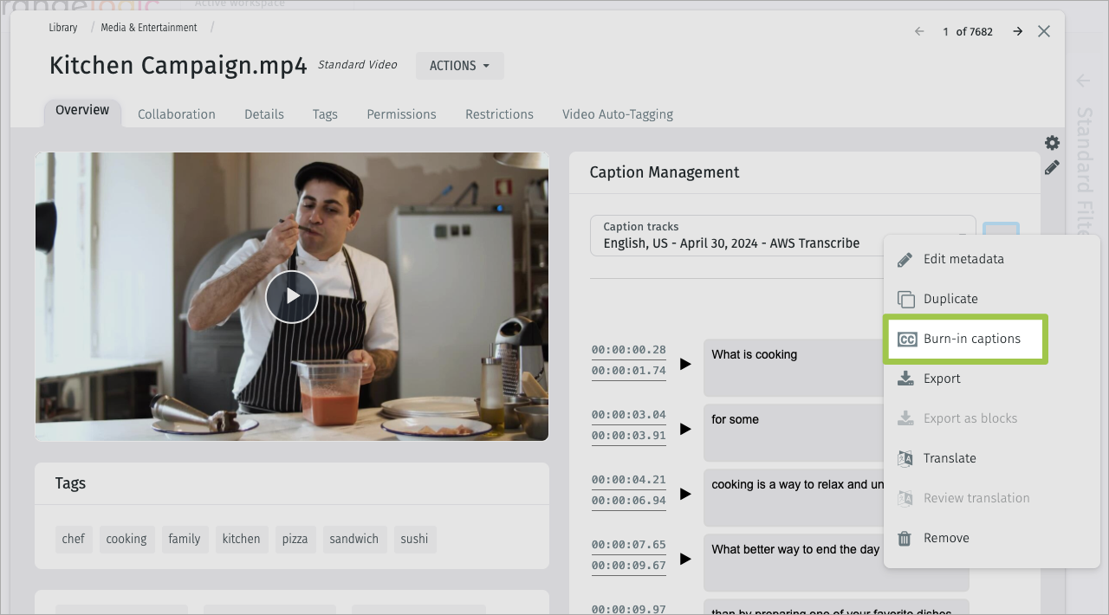1109x615 pixels.
Task: Play the Kitchen Campaign video
Action: (291, 296)
